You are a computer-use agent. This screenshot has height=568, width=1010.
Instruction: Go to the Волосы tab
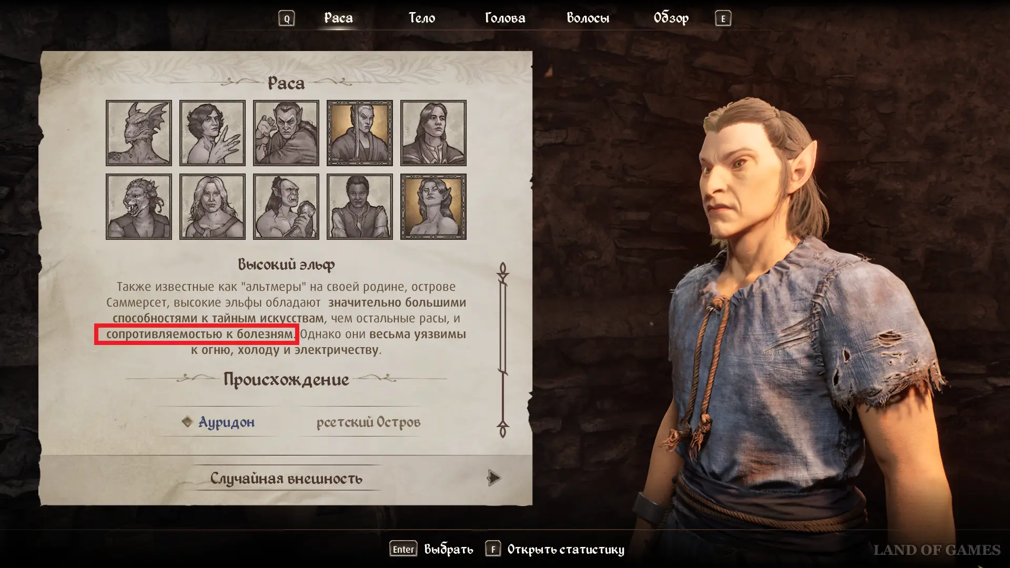pyautogui.click(x=588, y=18)
